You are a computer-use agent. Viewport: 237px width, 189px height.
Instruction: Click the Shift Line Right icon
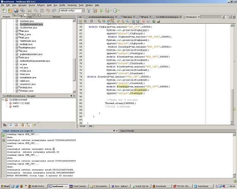coord(138,21)
